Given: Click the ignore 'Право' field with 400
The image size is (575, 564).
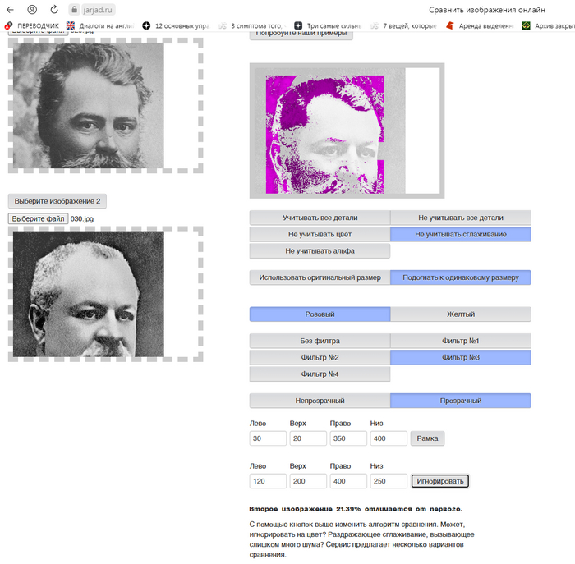Looking at the screenshot, I should pos(348,481).
